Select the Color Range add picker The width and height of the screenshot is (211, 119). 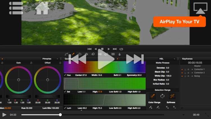tap(151, 107)
